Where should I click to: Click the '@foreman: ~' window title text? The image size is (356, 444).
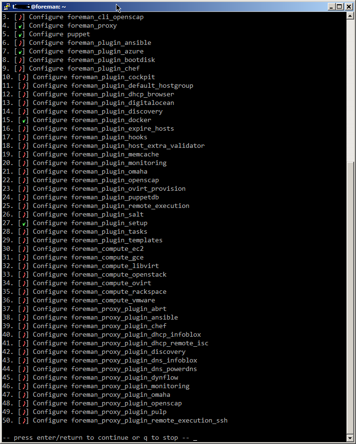[x=48, y=7]
